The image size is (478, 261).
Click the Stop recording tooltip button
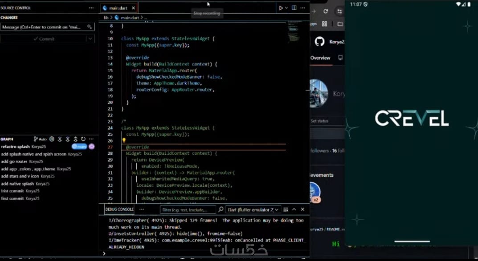pos(207,13)
